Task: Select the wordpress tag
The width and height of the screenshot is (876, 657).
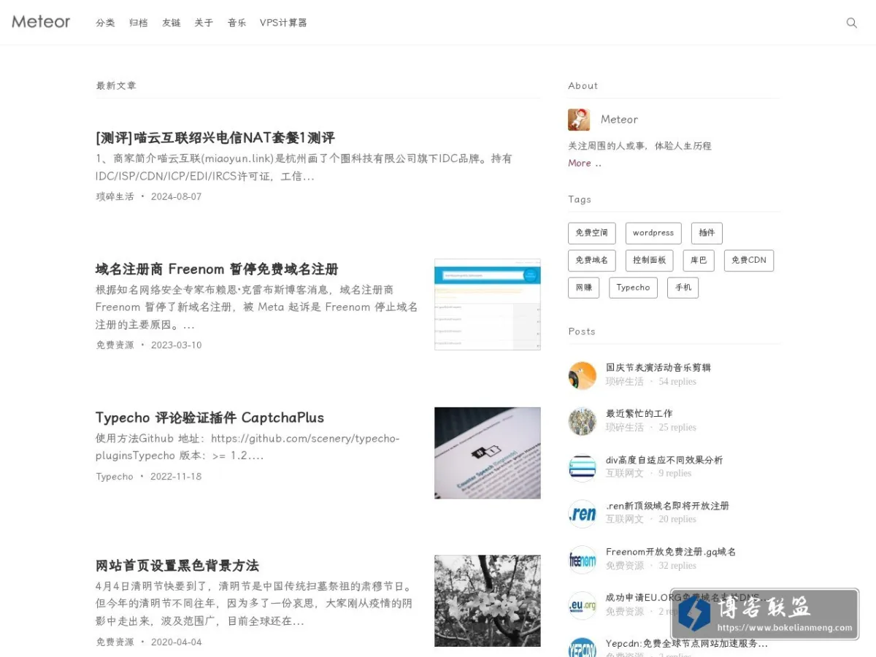Action: click(x=653, y=233)
